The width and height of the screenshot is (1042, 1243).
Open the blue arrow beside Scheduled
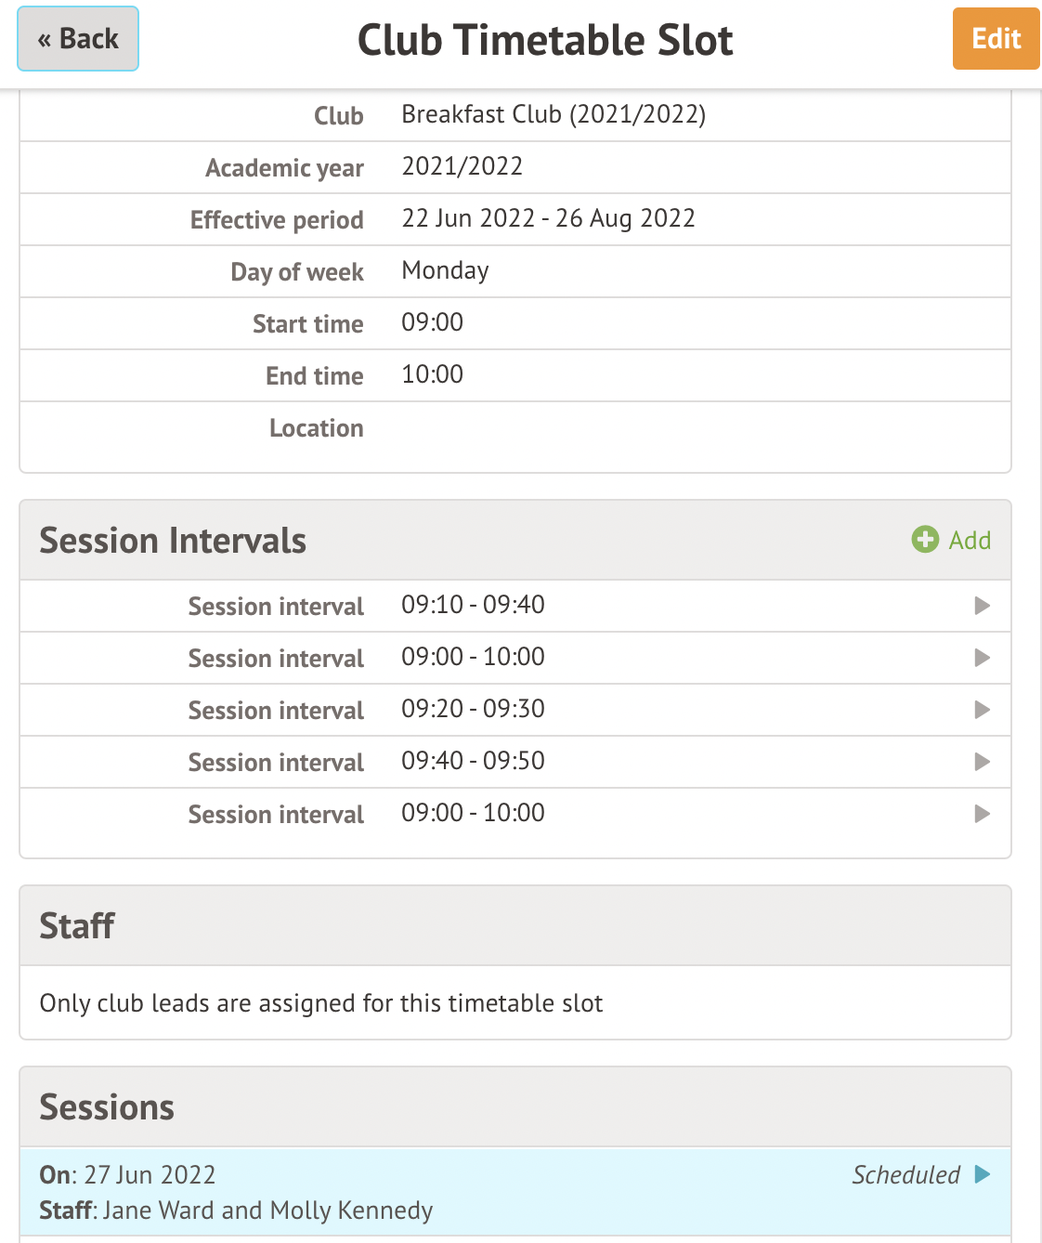[982, 1174]
